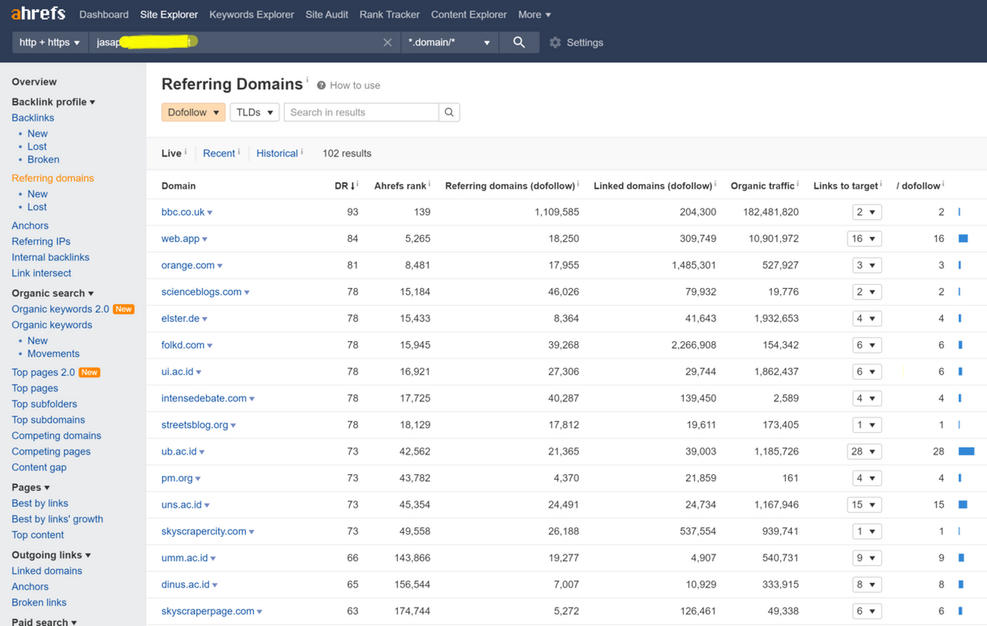Open Broken under Backlinks in sidebar
Image resolution: width=987 pixels, height=626 pixels.
(43, 160)
